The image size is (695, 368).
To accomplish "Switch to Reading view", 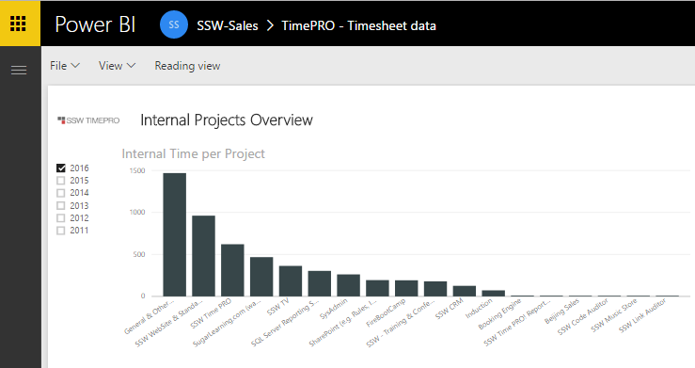I will 187,66.
